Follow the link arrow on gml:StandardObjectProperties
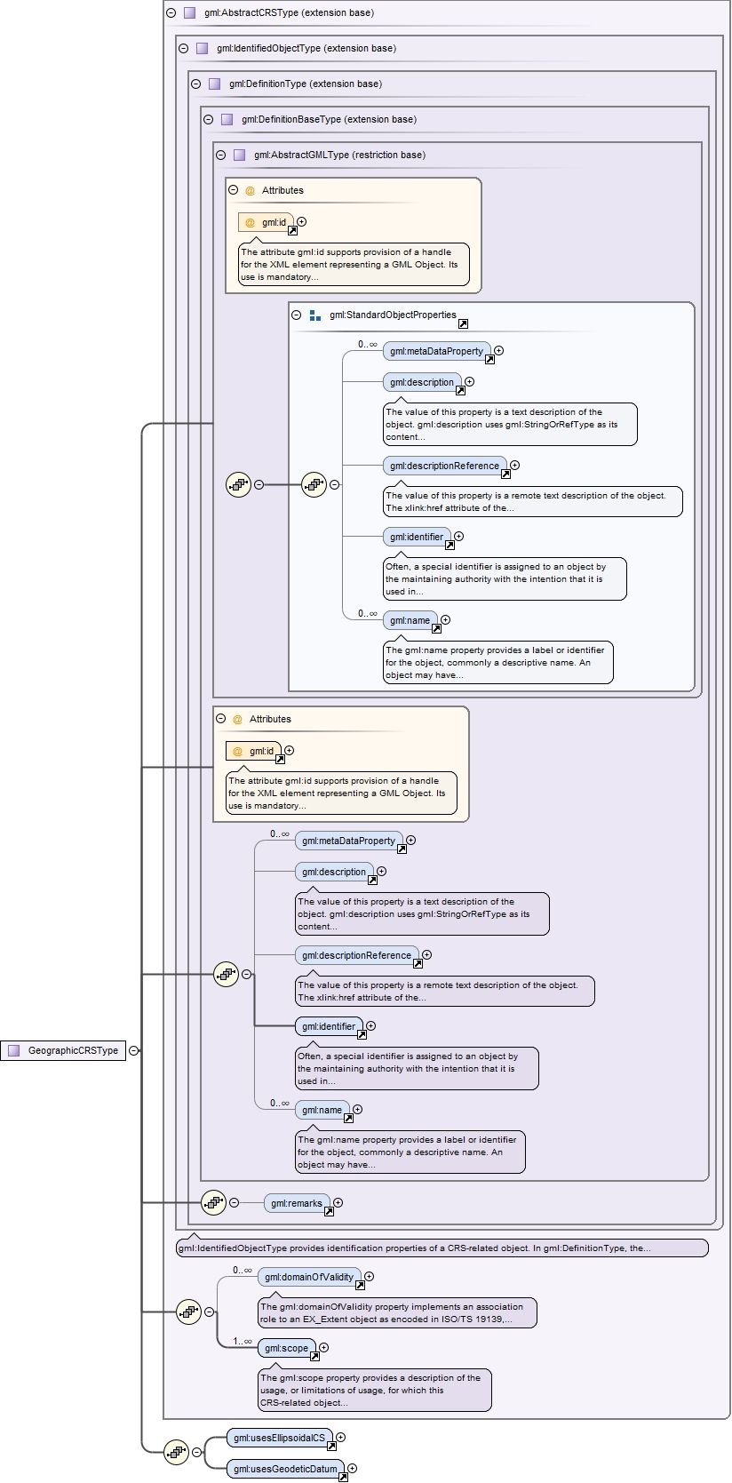Image resolution: width=732 pixels, height=1483 pixels. tap(463, 323)
